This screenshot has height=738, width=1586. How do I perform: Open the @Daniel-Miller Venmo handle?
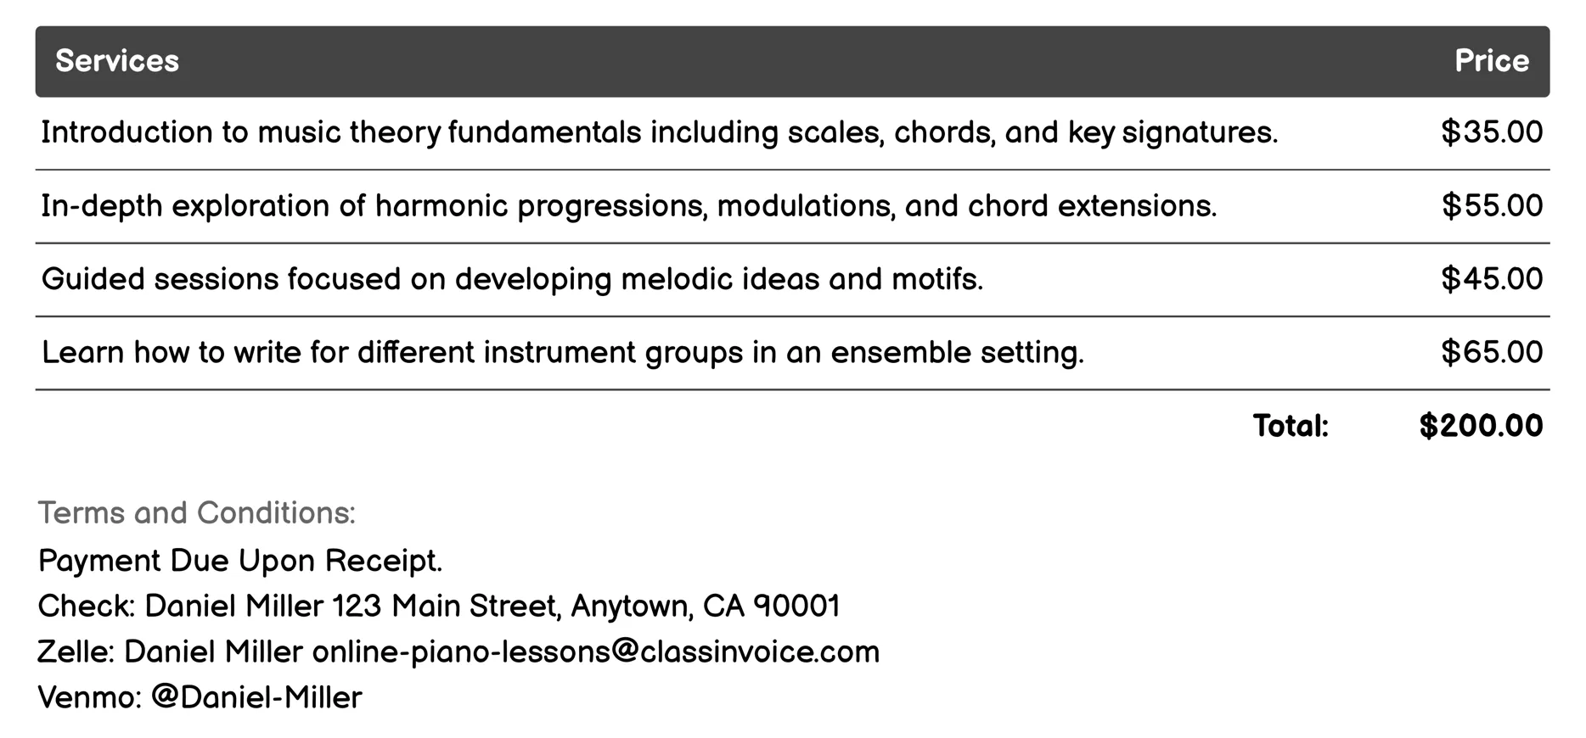pyautogui.click(x=256, y=698)
